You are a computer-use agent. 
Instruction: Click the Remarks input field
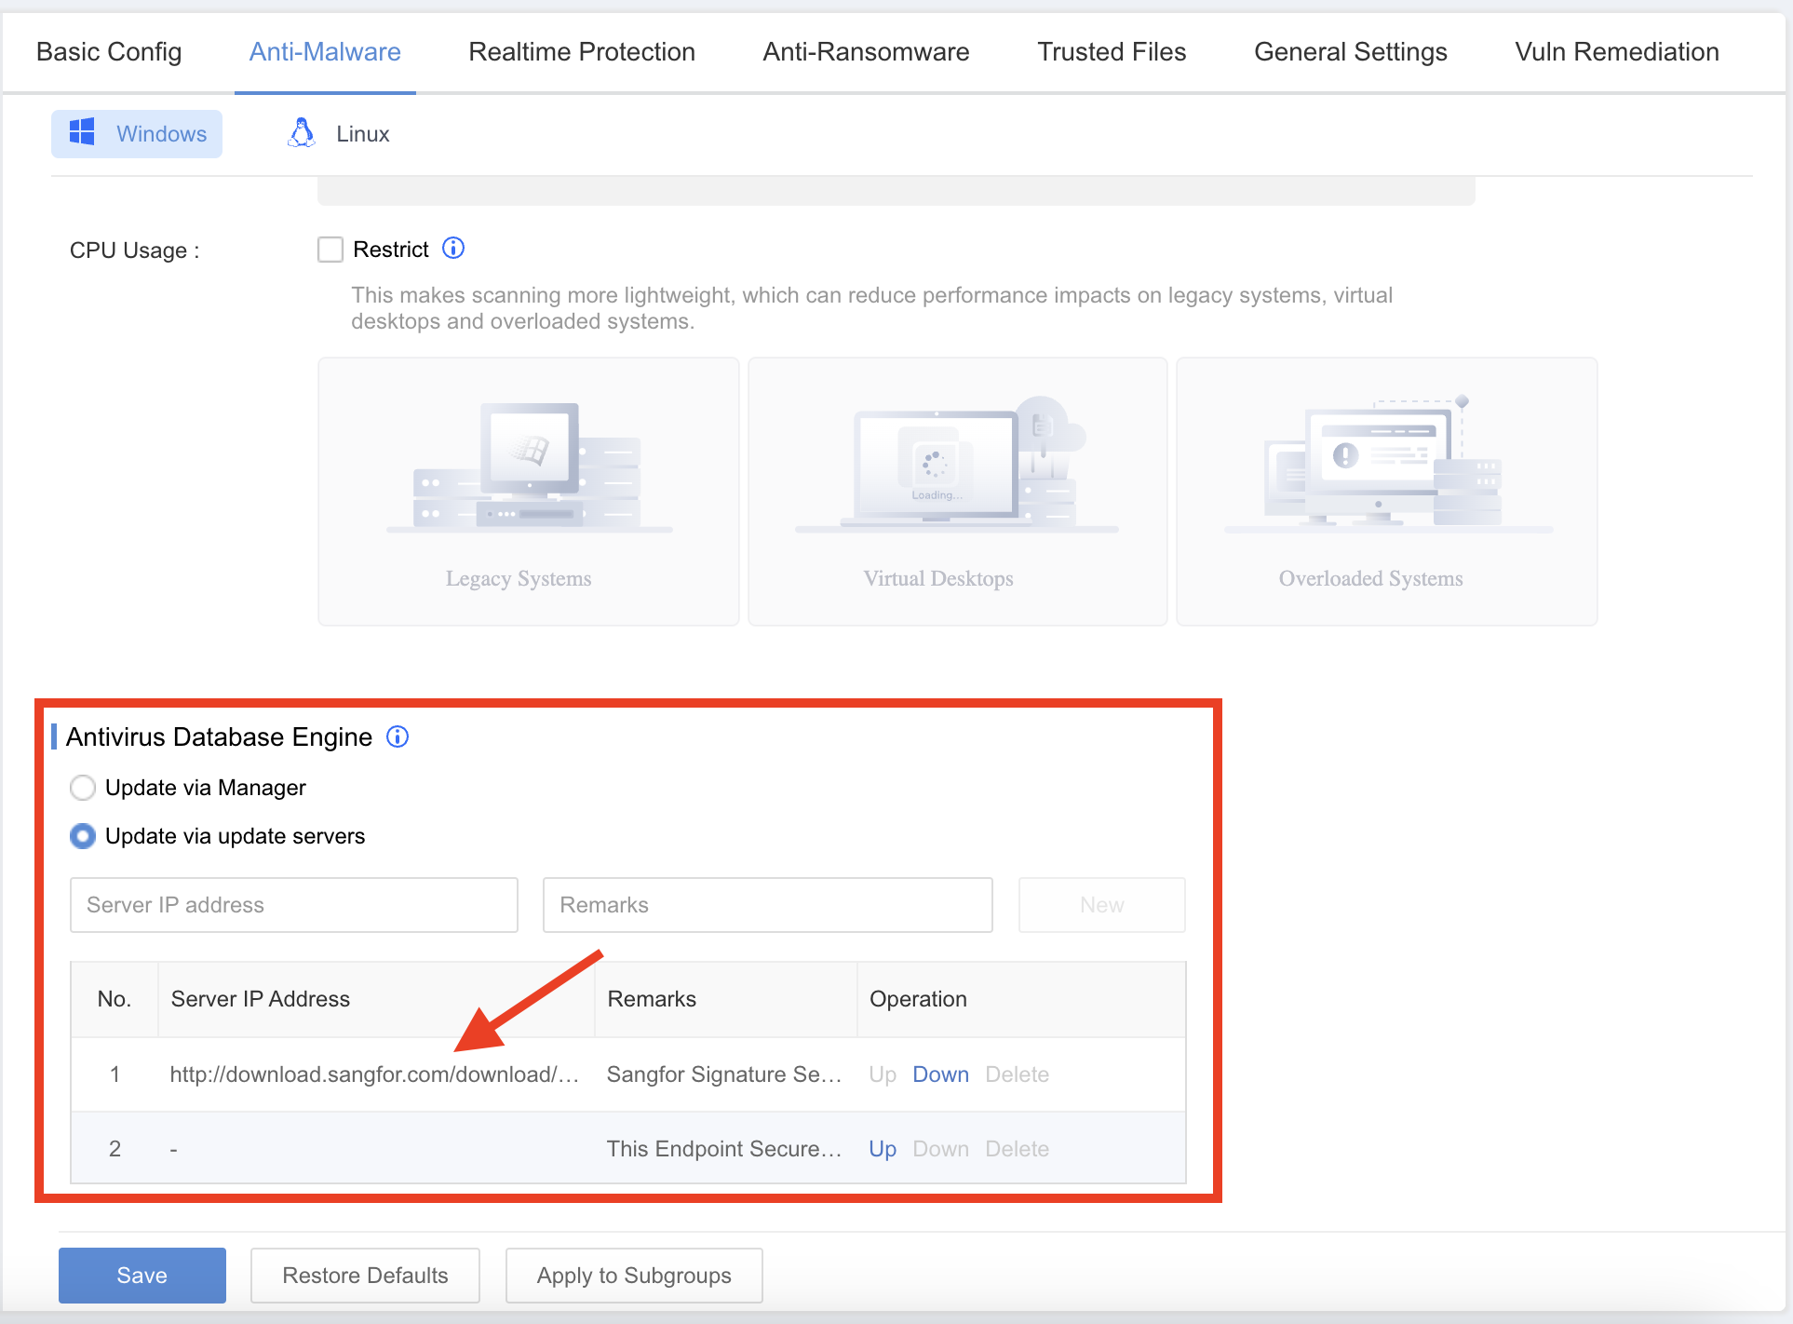tap(767, 904)
